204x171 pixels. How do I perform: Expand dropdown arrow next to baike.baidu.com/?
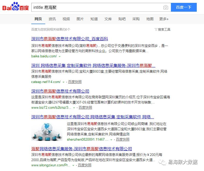(59, 57)
